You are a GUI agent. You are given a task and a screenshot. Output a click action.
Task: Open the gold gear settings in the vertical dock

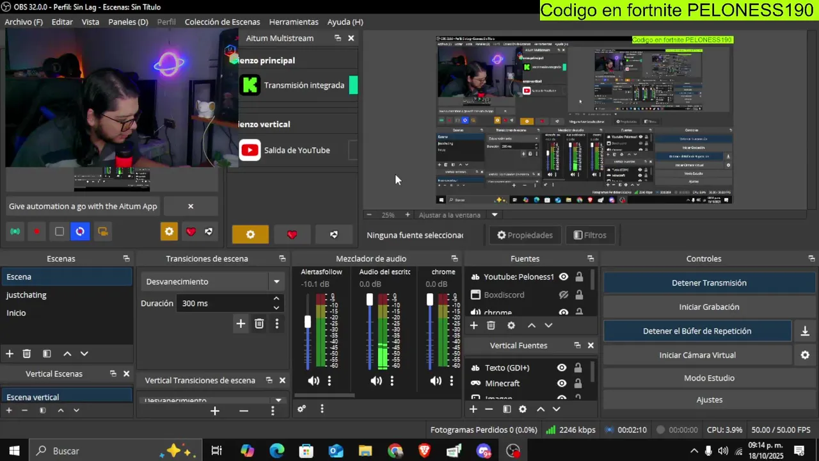coord(169,232)
